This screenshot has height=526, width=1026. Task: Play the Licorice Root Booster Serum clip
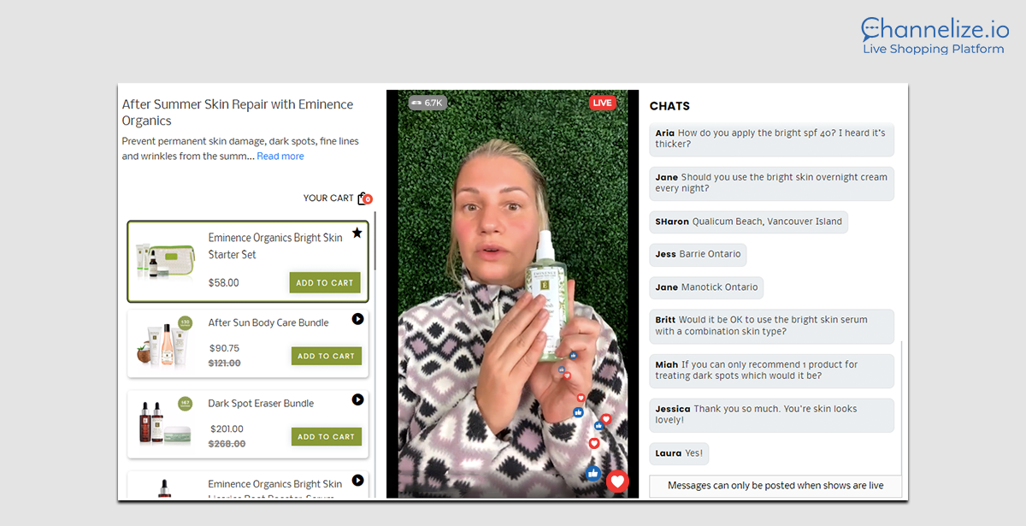point(357,480)
